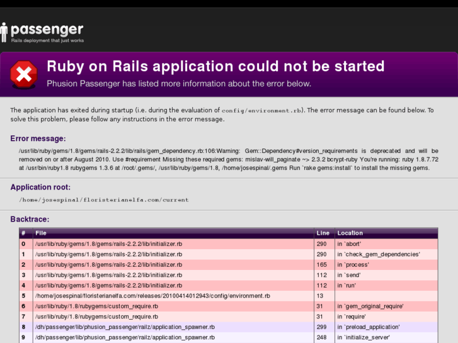Click line number '248' in row 9
The image size is (458, 343).
(321, 337)
